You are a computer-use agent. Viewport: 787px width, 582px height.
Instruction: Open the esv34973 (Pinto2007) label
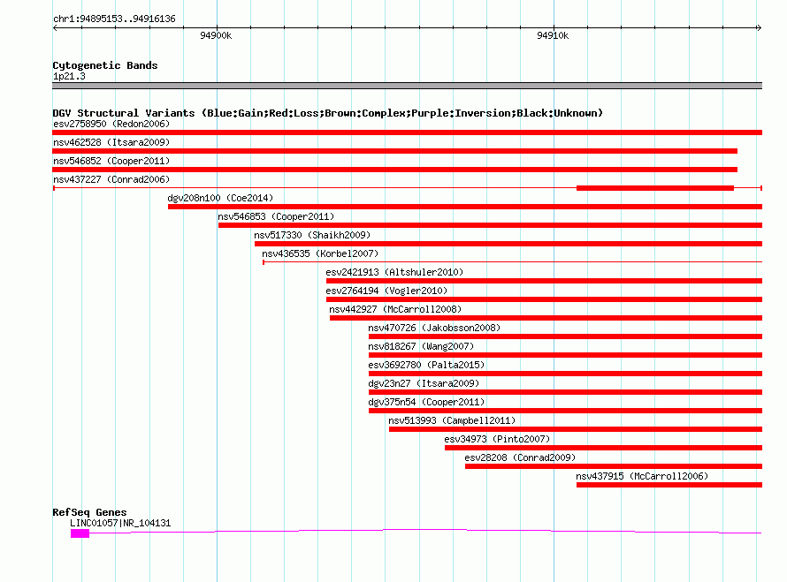click(x=497, y=439)
